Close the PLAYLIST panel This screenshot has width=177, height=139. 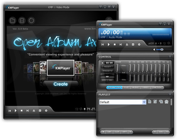pos(170,95)
